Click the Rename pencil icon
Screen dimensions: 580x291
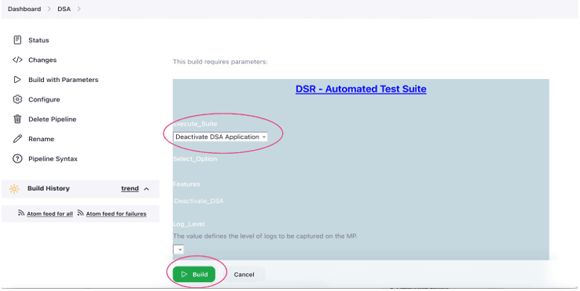click(x=17, y=139)
